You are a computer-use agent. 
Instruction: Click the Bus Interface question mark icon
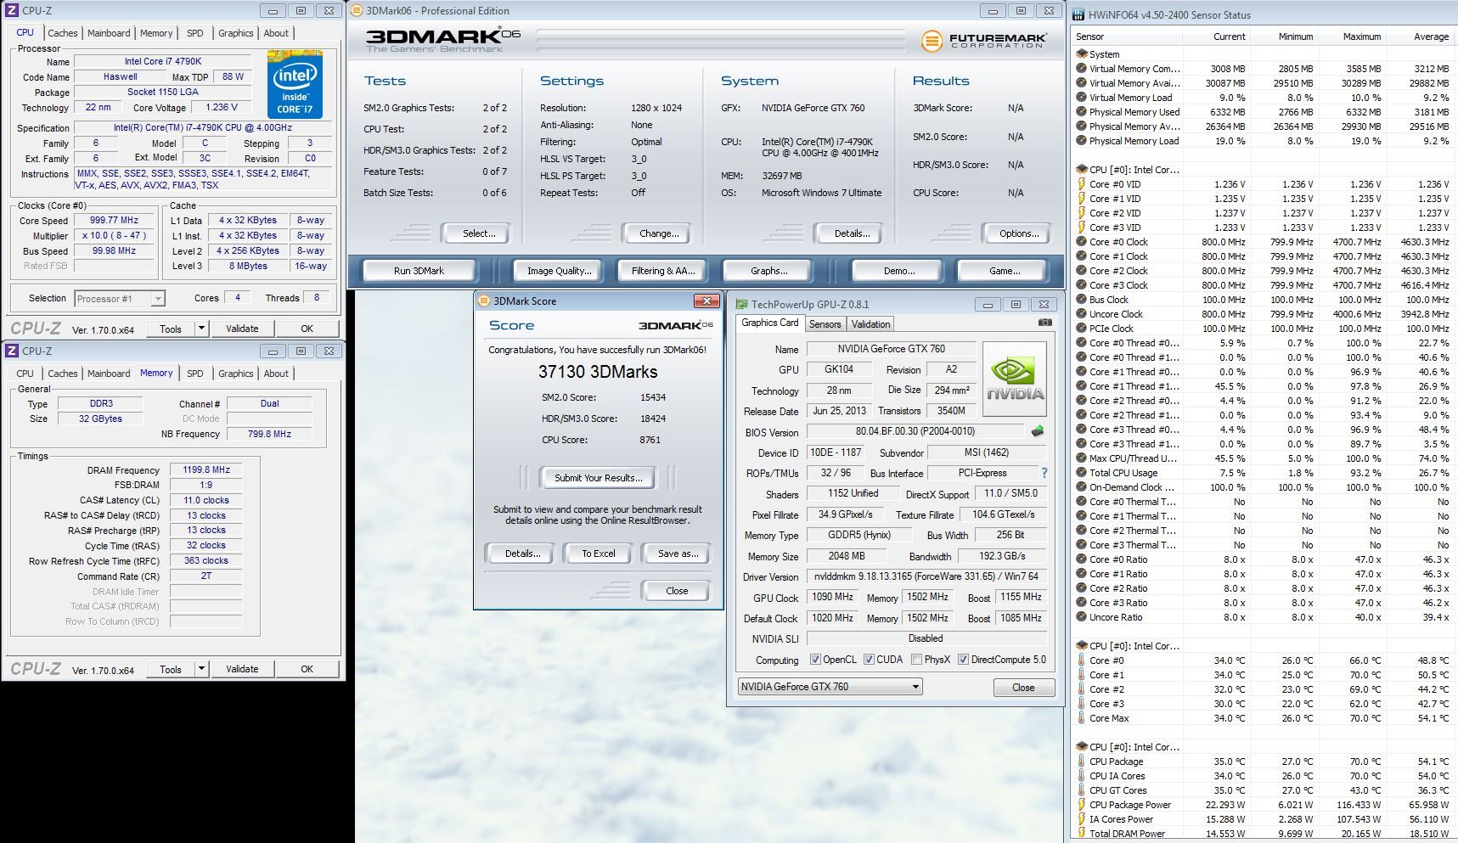click(1044, 474)
